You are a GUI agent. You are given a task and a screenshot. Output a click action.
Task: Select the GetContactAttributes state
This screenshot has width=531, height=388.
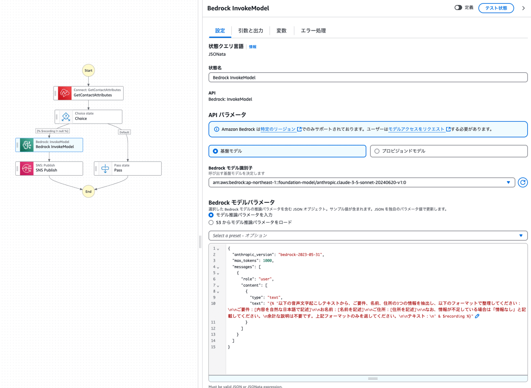(x=88, y=93)
